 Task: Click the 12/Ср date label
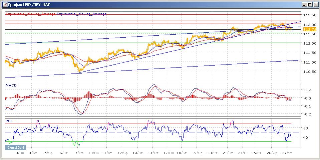coord(123,152)
